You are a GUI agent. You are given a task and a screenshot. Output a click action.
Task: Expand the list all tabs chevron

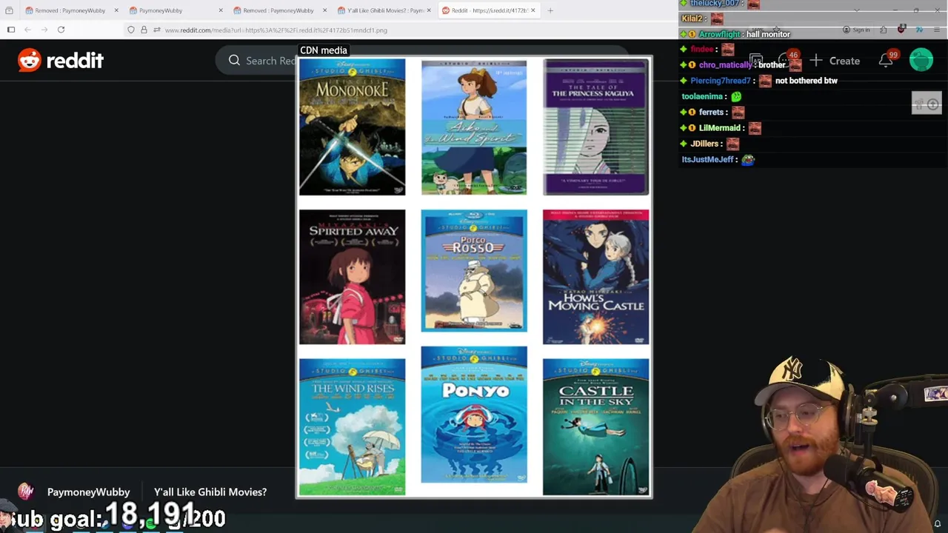857,10
